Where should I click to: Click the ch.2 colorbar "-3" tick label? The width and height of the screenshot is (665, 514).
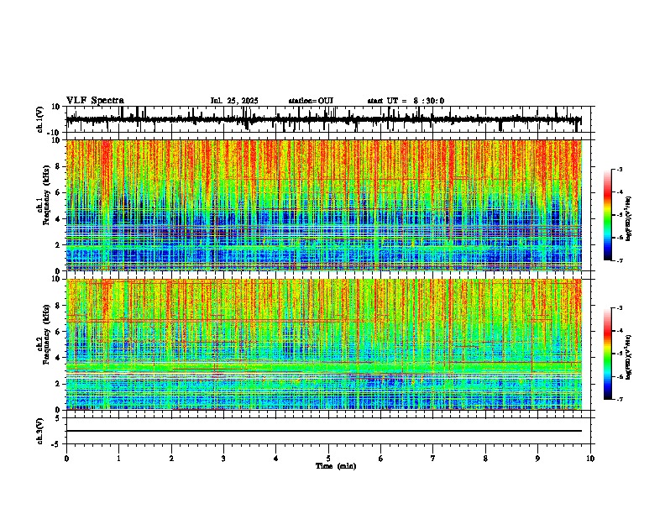[620, 308]
